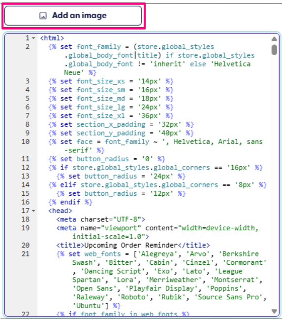Screen dimensions: 282x319
Task: Click the 'elif' keyword on line 14
Action: click(68, 185)
